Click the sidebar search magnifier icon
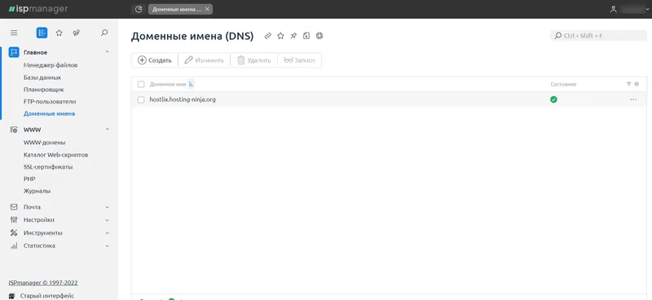This screenshot has width=652, height=300. [x=104, y=33]
